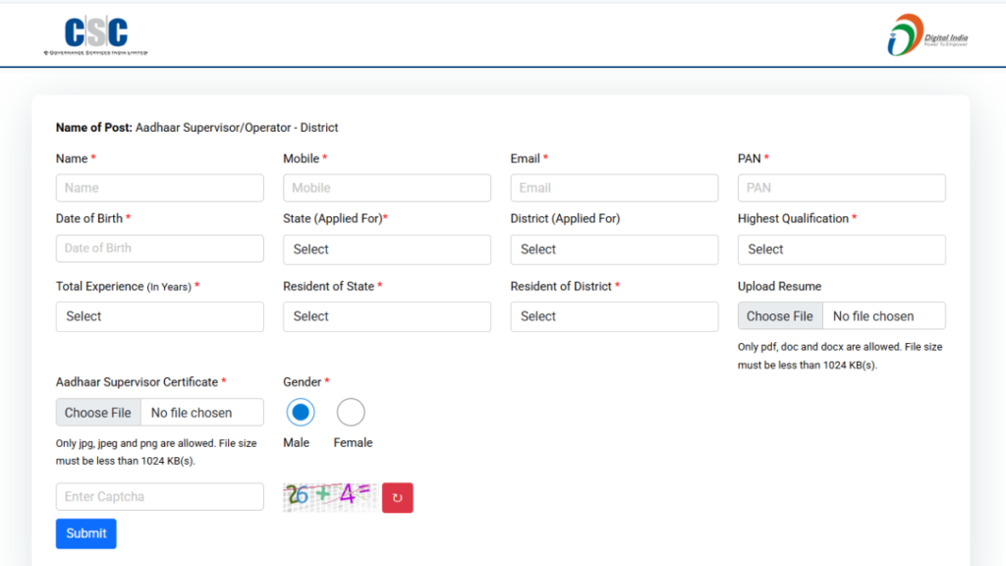Focus the Name input field
The image size is (1006, 566).
coord(159,188)
